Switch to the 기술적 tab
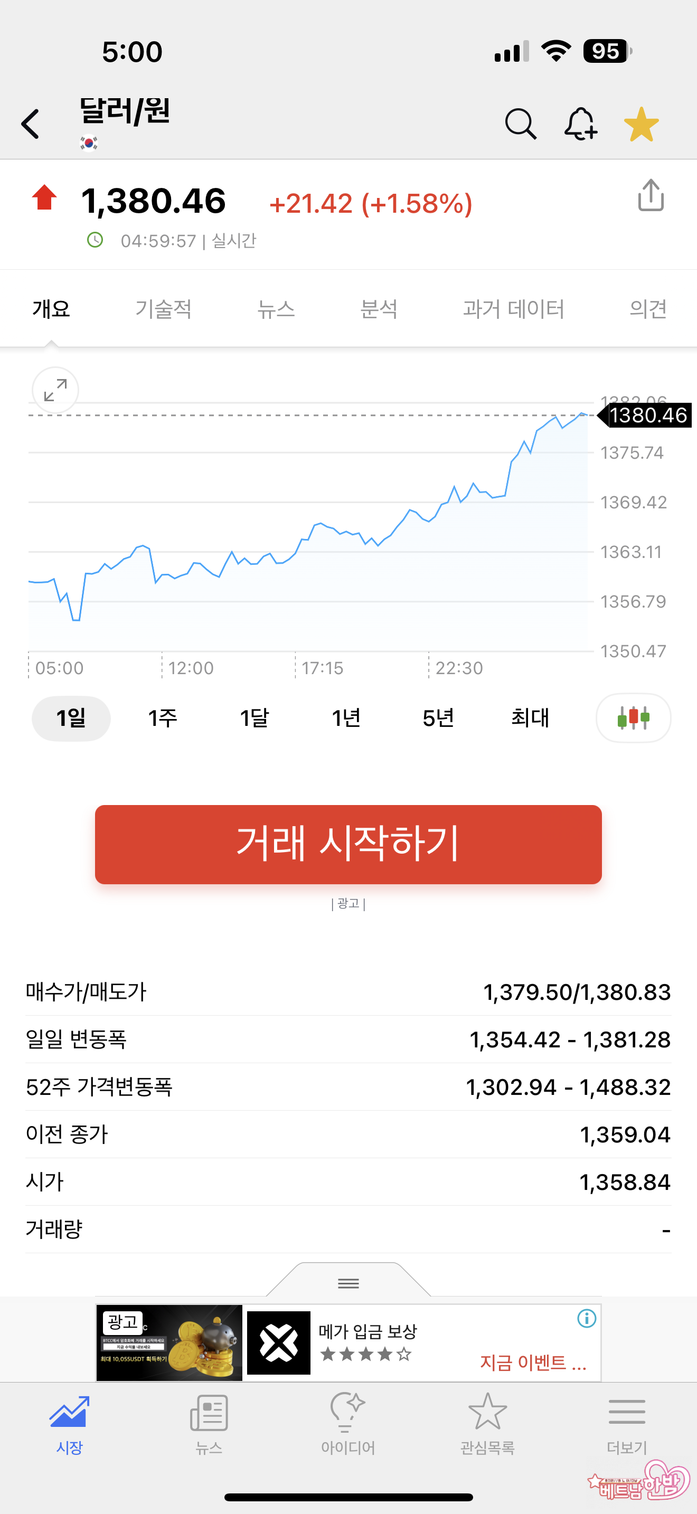The width and height of the screenshot is (697, 1514). 163,309
